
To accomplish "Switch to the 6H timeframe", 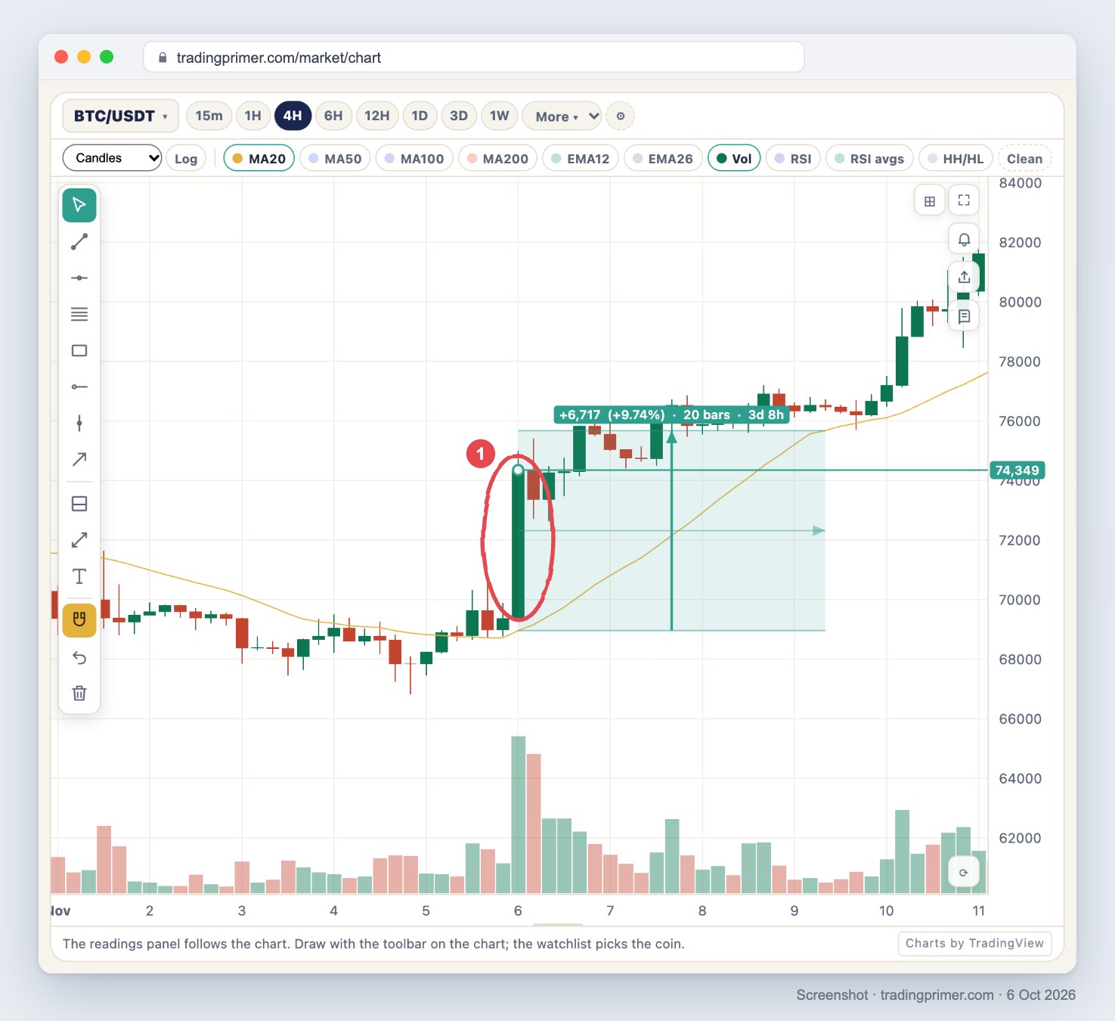I will [333, 116].
